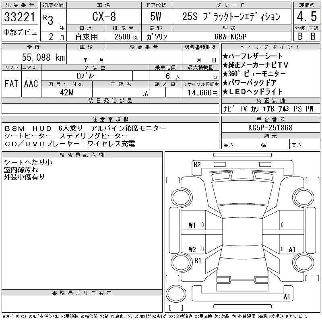The height and width of the screenshot is (322, 322).
Task: Click the 4.5 evaluation score
Action: click(x=305, y=18)
